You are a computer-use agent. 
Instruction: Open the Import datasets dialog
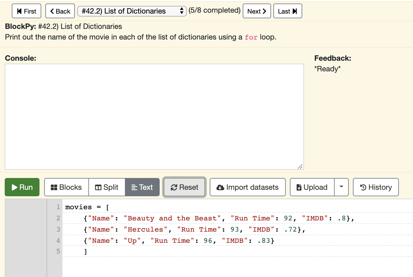point(248,187)
